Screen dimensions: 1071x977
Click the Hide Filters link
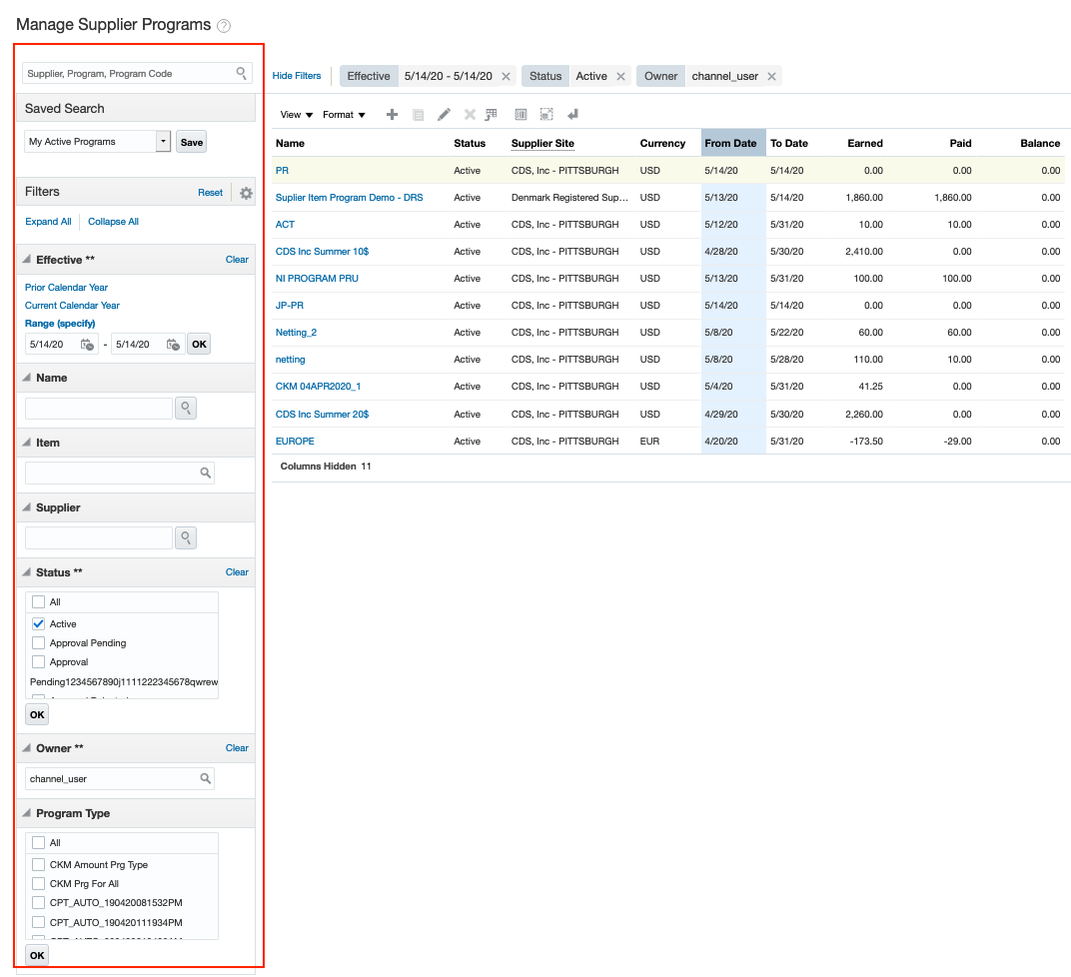295,76
